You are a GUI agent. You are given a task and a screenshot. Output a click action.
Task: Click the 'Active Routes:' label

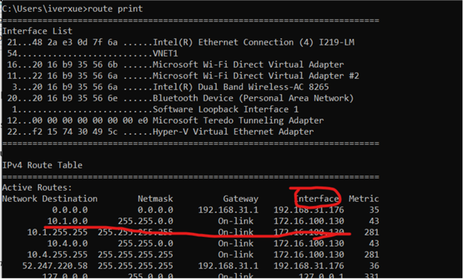click(x=37, y=187)
